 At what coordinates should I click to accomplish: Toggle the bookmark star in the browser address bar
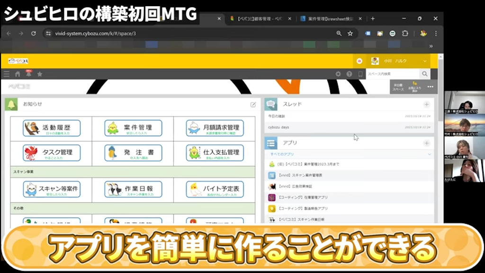349,34
